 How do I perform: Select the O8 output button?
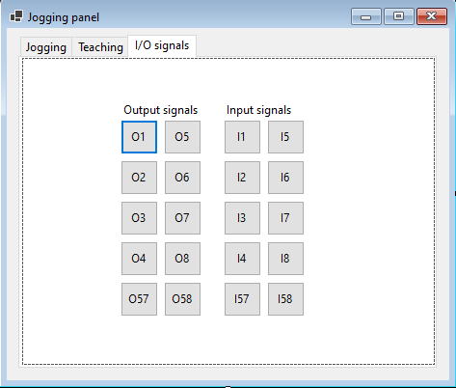click(182, 259)
